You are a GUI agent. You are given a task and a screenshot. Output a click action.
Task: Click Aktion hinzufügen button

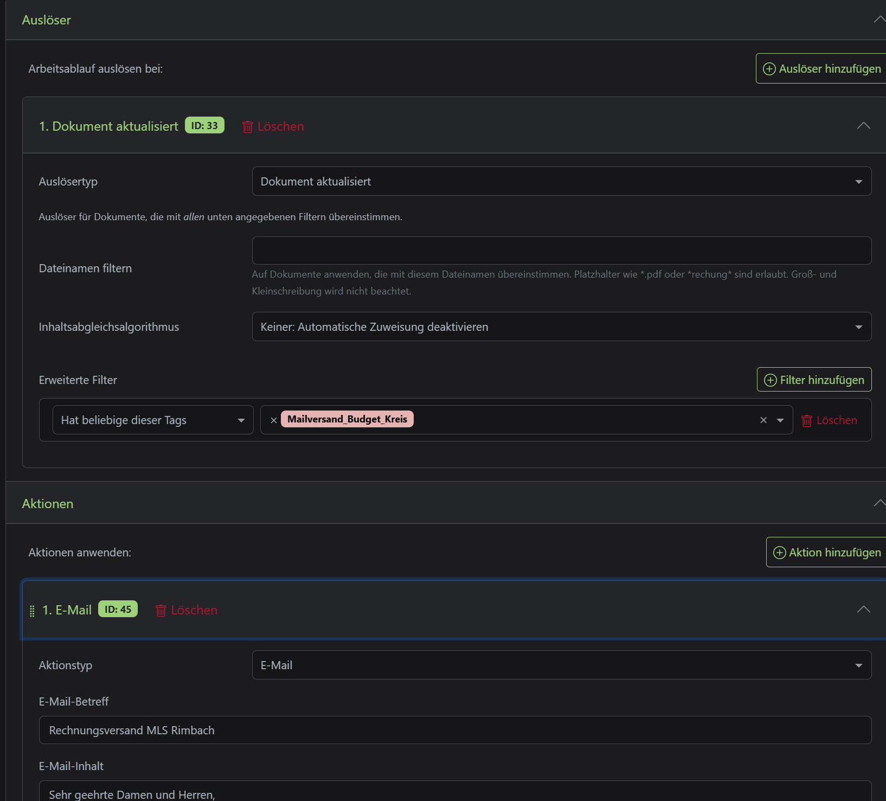coord(826,552)
